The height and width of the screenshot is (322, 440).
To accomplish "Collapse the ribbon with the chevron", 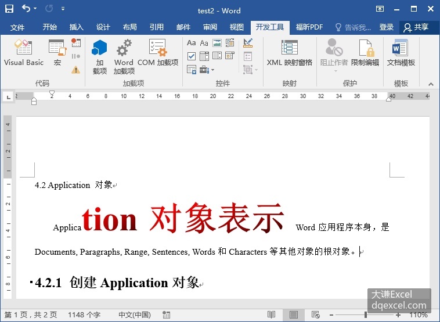I will tap(431, 84).
